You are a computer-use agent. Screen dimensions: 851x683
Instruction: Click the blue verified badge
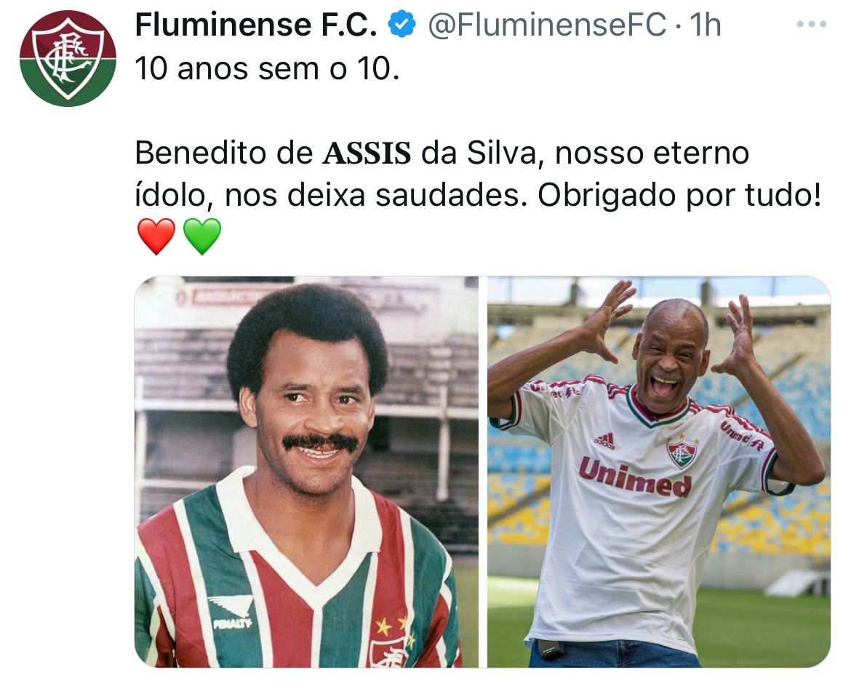(x=401, y=25)
